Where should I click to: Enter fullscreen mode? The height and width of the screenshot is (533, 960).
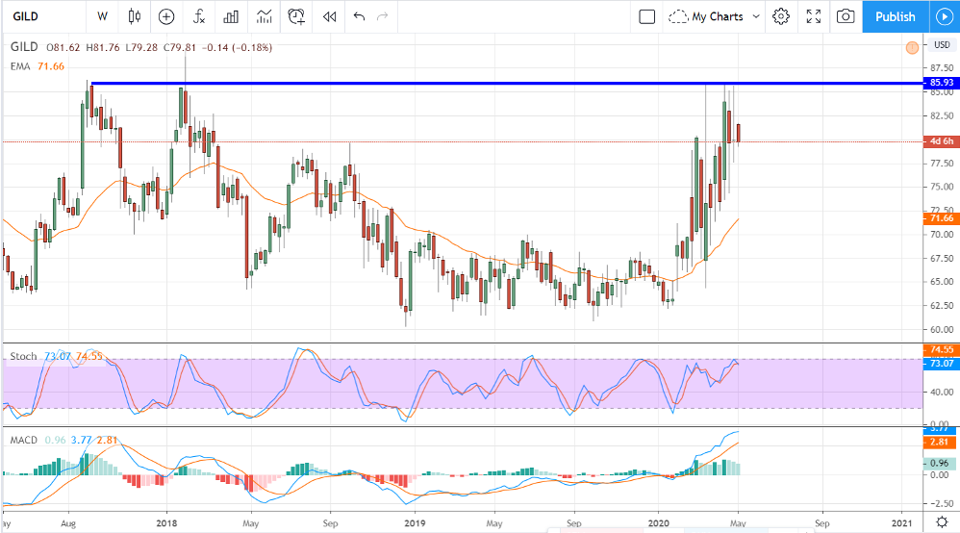[814, 16]
